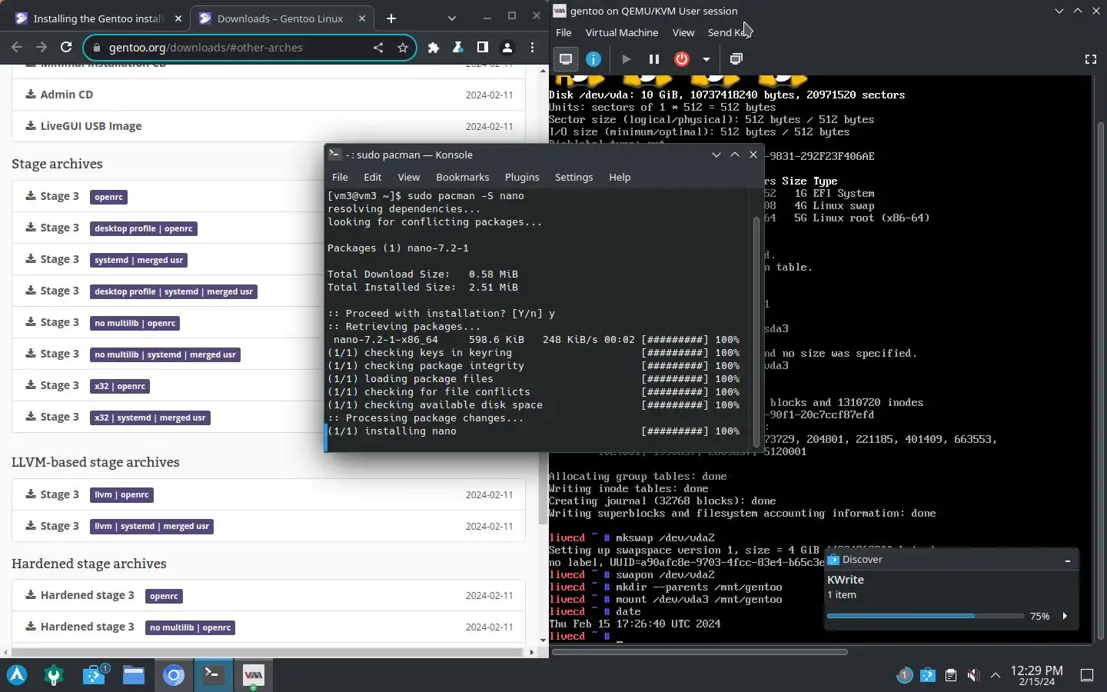
Task: Switch to virt-manager from the taskbar
Action: (253, 675)
